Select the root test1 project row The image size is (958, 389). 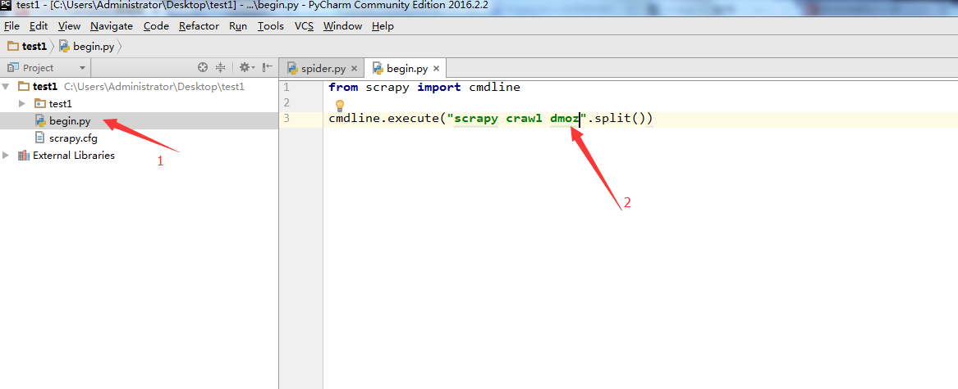(x=140, y=87)
